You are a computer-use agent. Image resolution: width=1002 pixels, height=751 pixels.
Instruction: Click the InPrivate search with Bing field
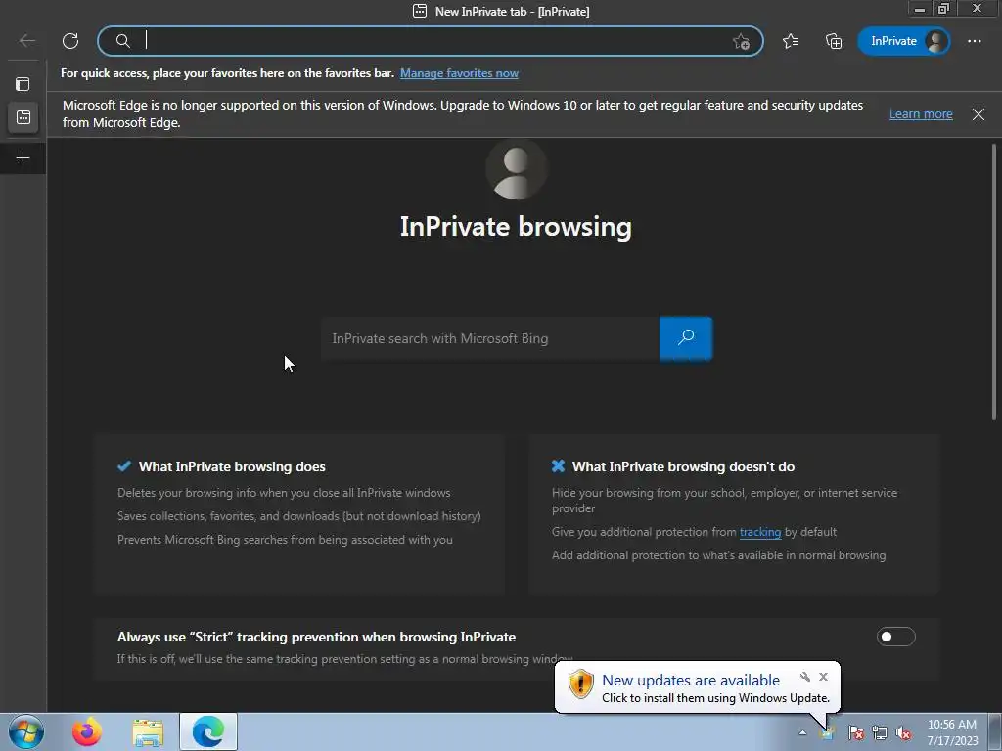(x=490, y=338)
